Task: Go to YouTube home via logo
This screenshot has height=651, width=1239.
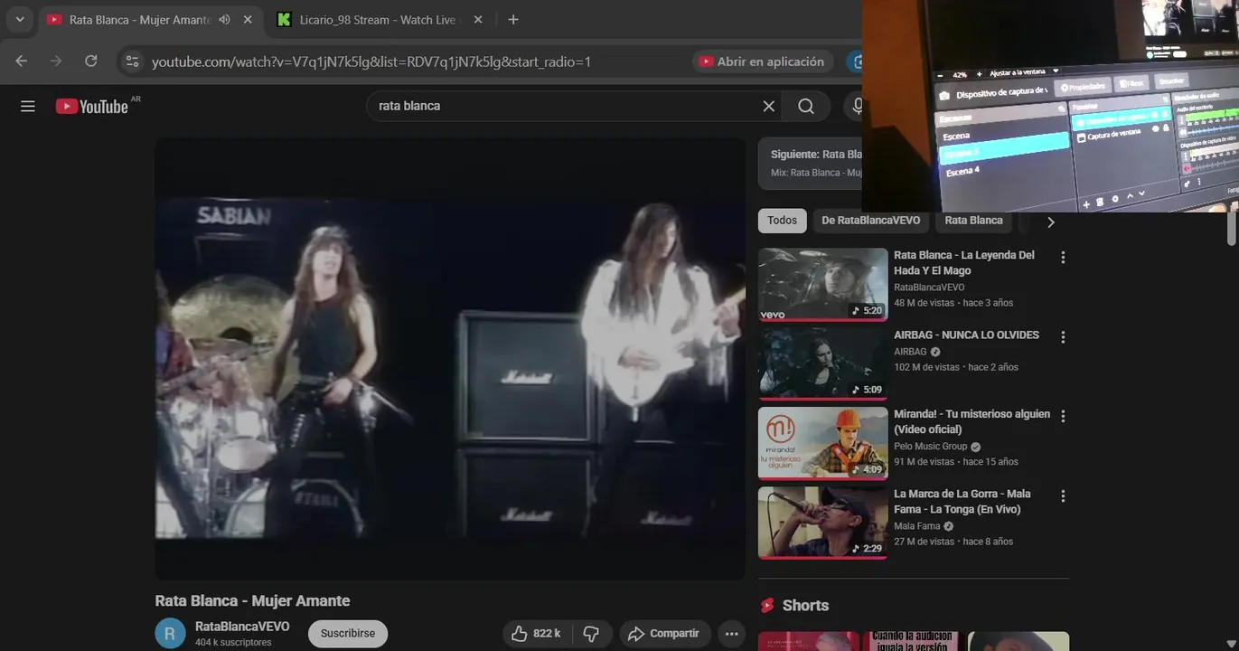Action: tap(92, 107)
